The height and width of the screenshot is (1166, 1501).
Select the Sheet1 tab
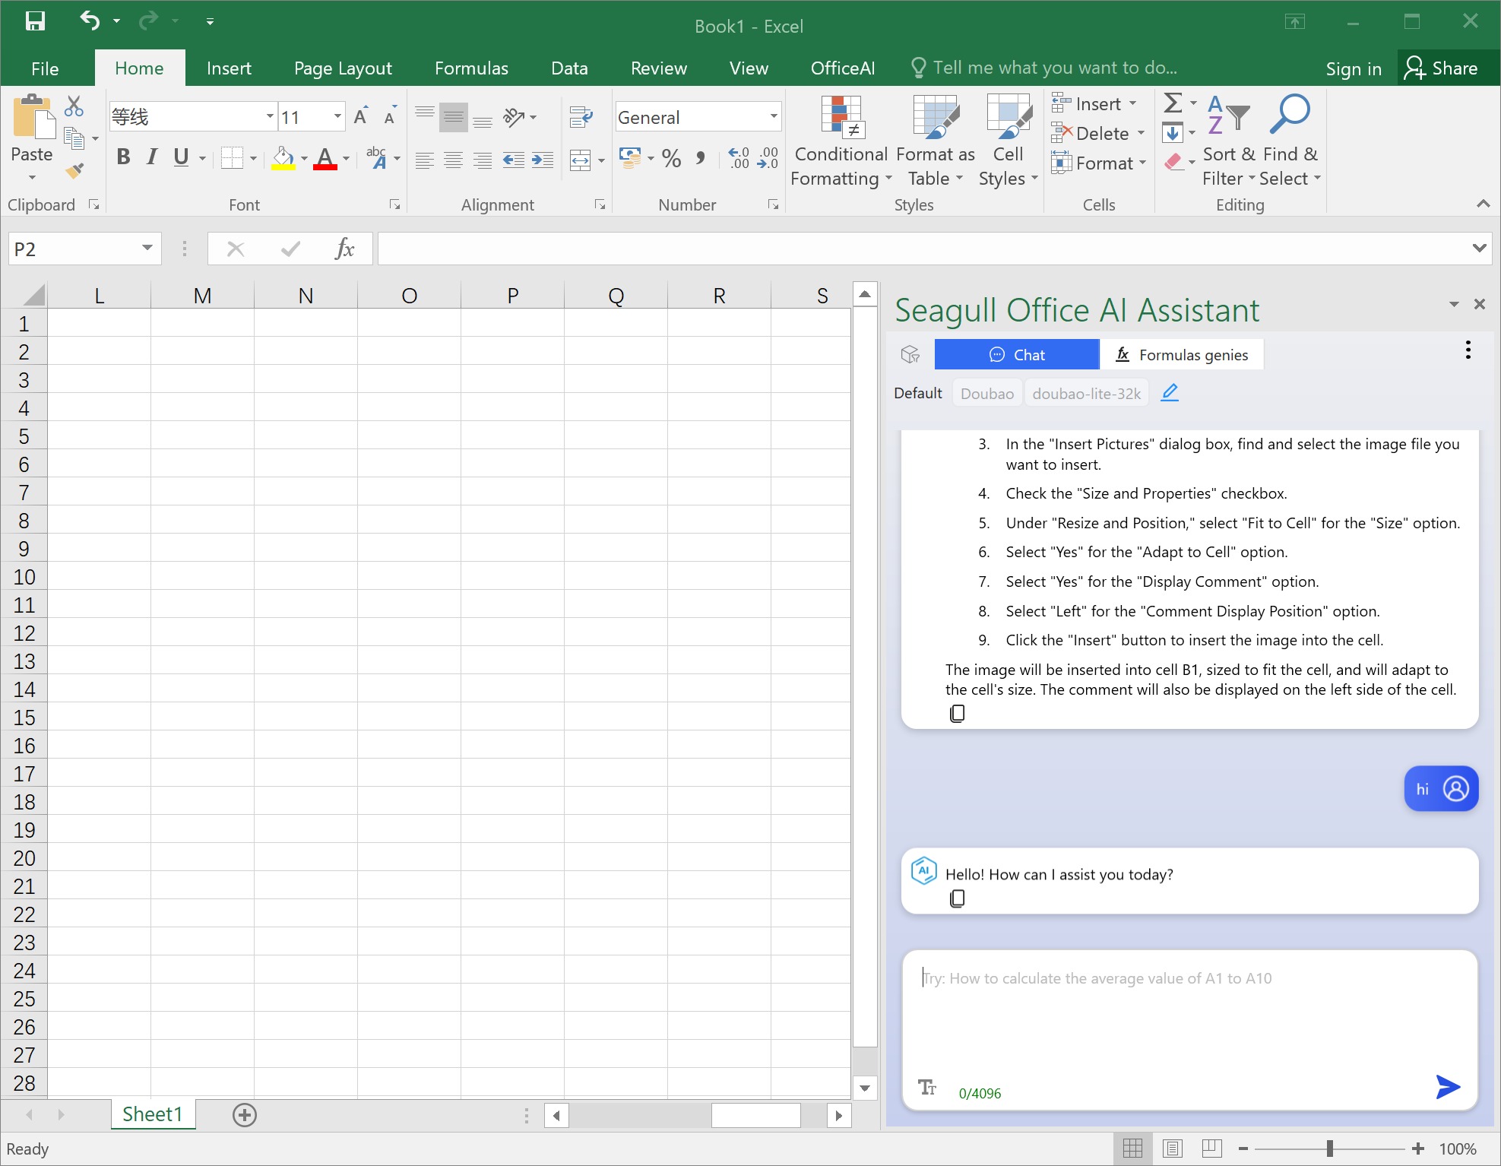tap(153, 1114)
